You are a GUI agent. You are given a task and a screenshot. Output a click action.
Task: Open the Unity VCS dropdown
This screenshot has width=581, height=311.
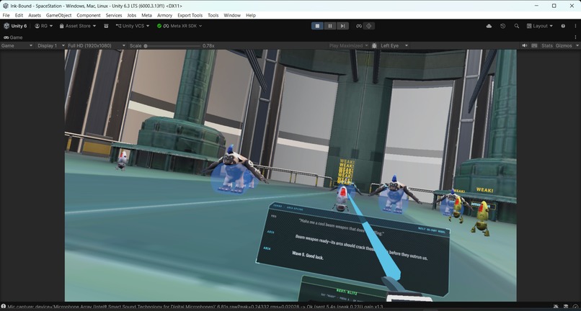133,26
